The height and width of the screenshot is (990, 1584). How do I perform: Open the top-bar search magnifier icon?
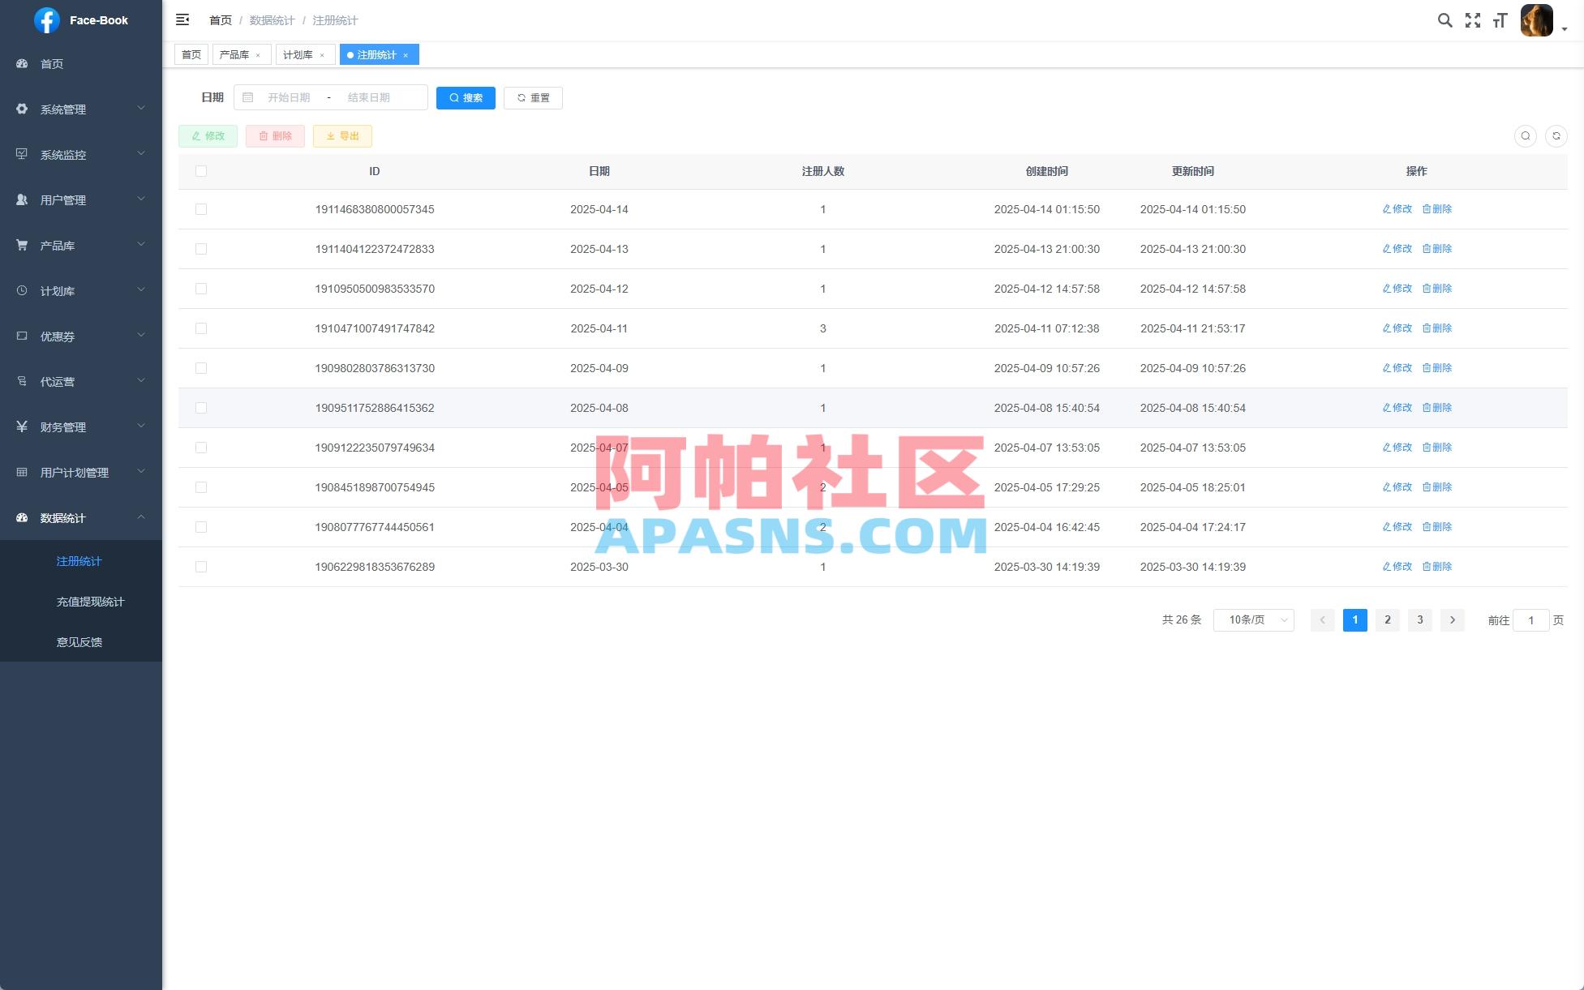1444,20
